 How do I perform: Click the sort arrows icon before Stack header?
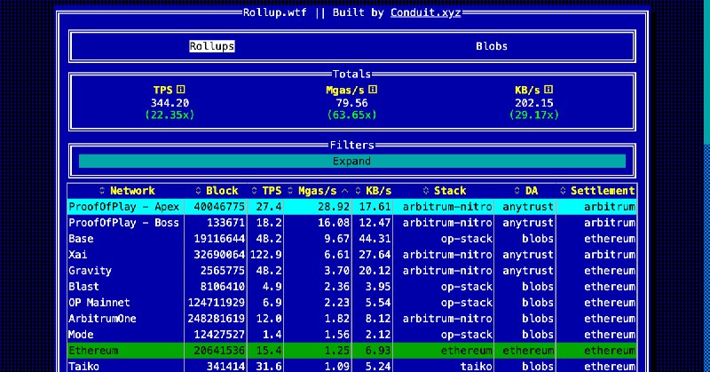[x=426, y=191]
